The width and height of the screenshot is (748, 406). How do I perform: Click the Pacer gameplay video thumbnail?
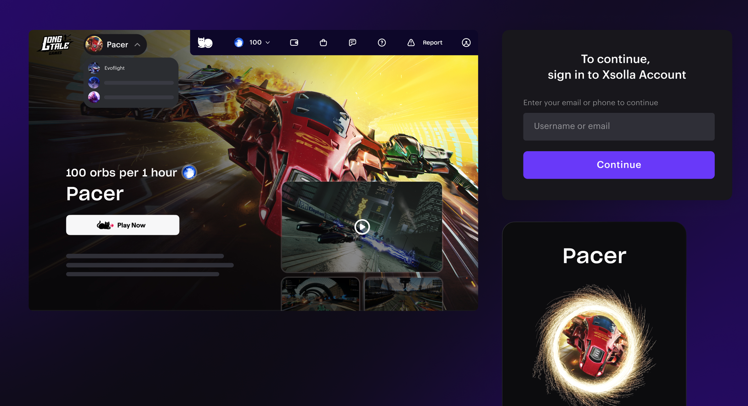click(x=362, y=226)
